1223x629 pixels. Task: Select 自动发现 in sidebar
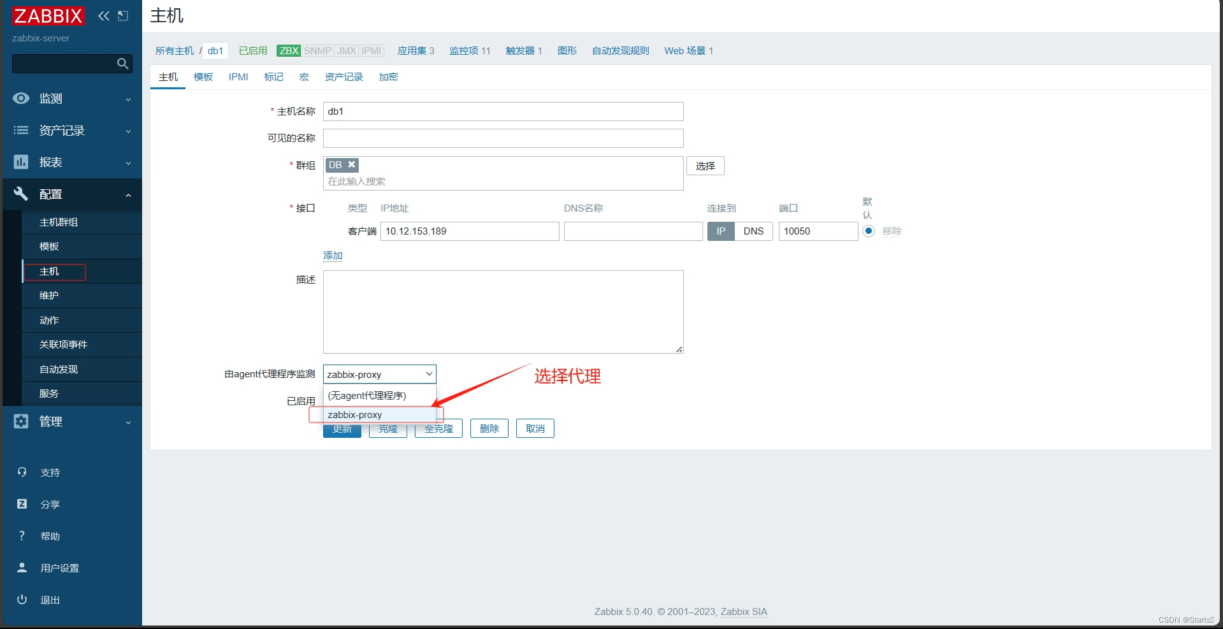82,369
